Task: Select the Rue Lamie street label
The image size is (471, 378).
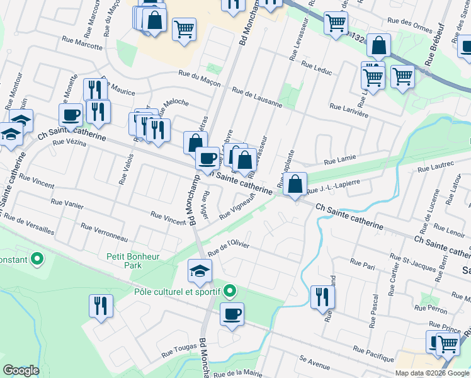Action: pos(340,159)
